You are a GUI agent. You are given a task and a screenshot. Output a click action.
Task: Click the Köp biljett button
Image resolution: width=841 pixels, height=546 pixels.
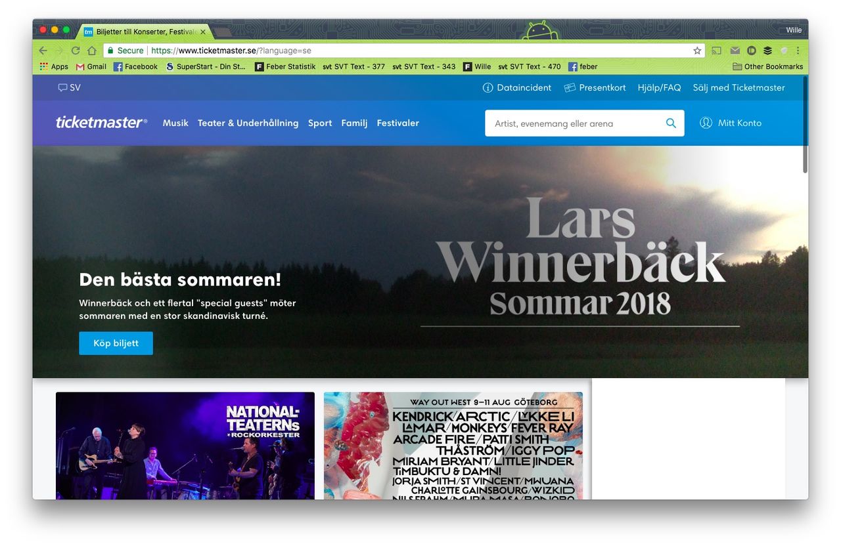tap(116, 343)
